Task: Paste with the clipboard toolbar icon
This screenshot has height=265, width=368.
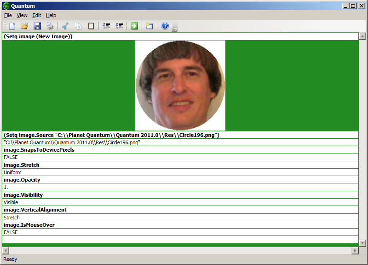Action: (91, 26)
